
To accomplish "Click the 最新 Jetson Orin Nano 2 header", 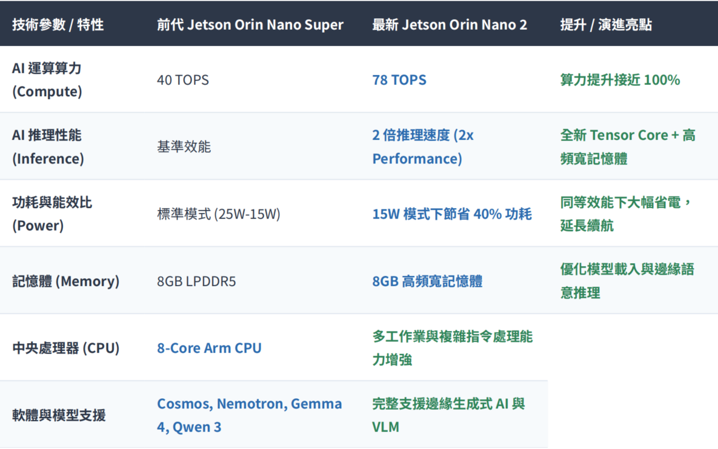I will tap(449, 25).
